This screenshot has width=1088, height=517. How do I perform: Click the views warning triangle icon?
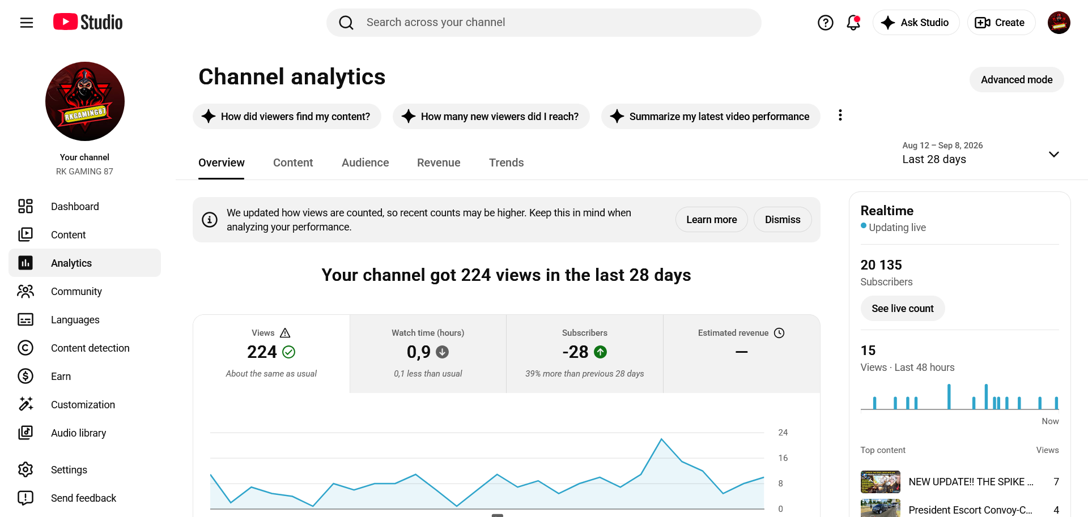coord(285,333)
